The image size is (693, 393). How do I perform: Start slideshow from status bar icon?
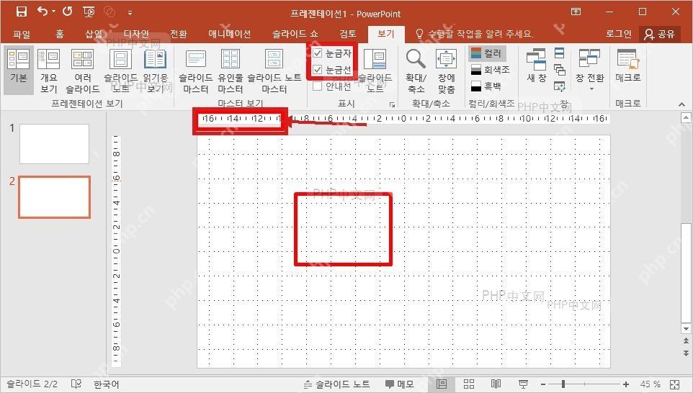[523, 384]
